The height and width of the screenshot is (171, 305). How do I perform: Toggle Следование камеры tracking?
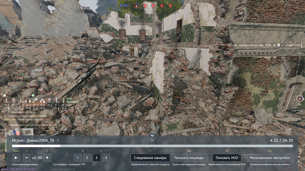pos(150,158)
